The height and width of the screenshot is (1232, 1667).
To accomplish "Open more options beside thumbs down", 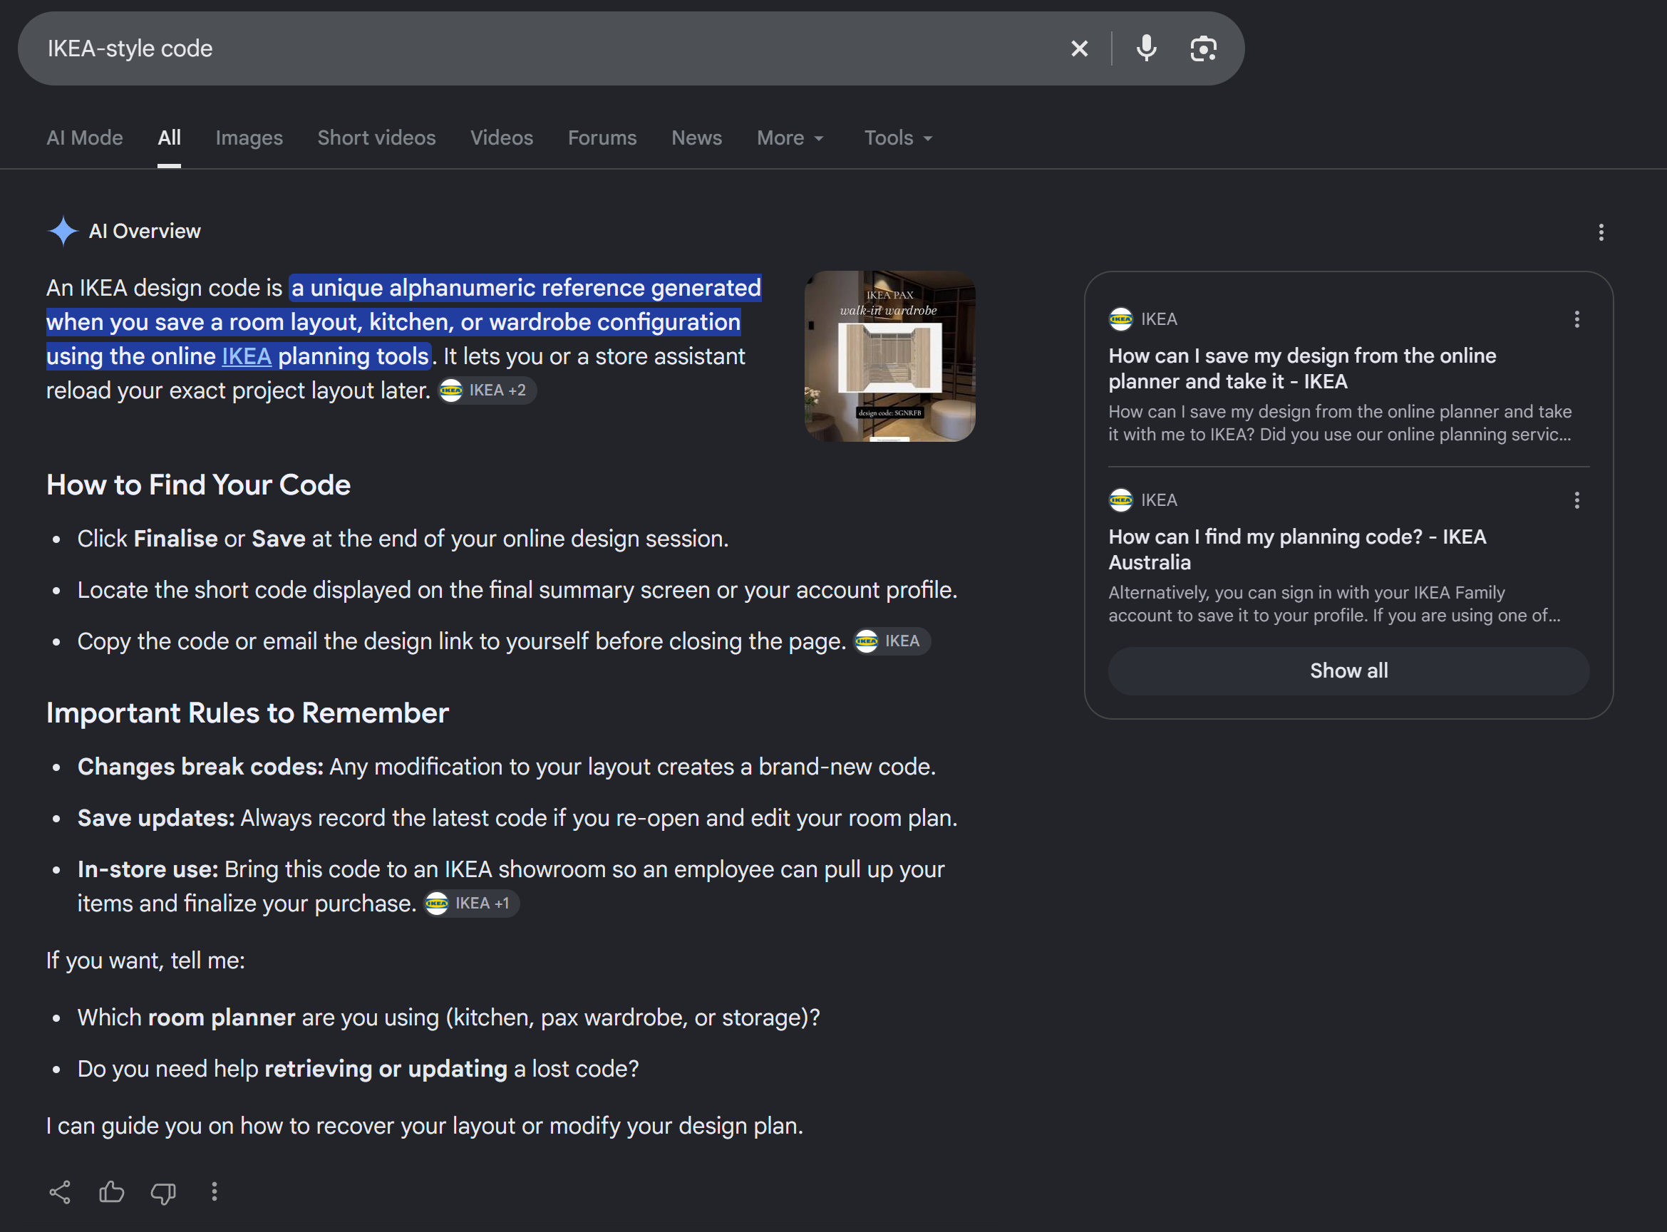I will click(214, 1191).
